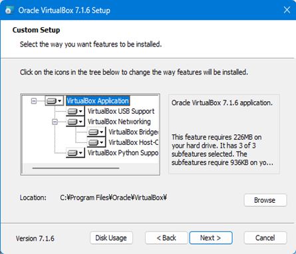The image size is (296, 254).
Task: Collapse the VirtualBox Networking tree node
Action: [x=55, y=122]
